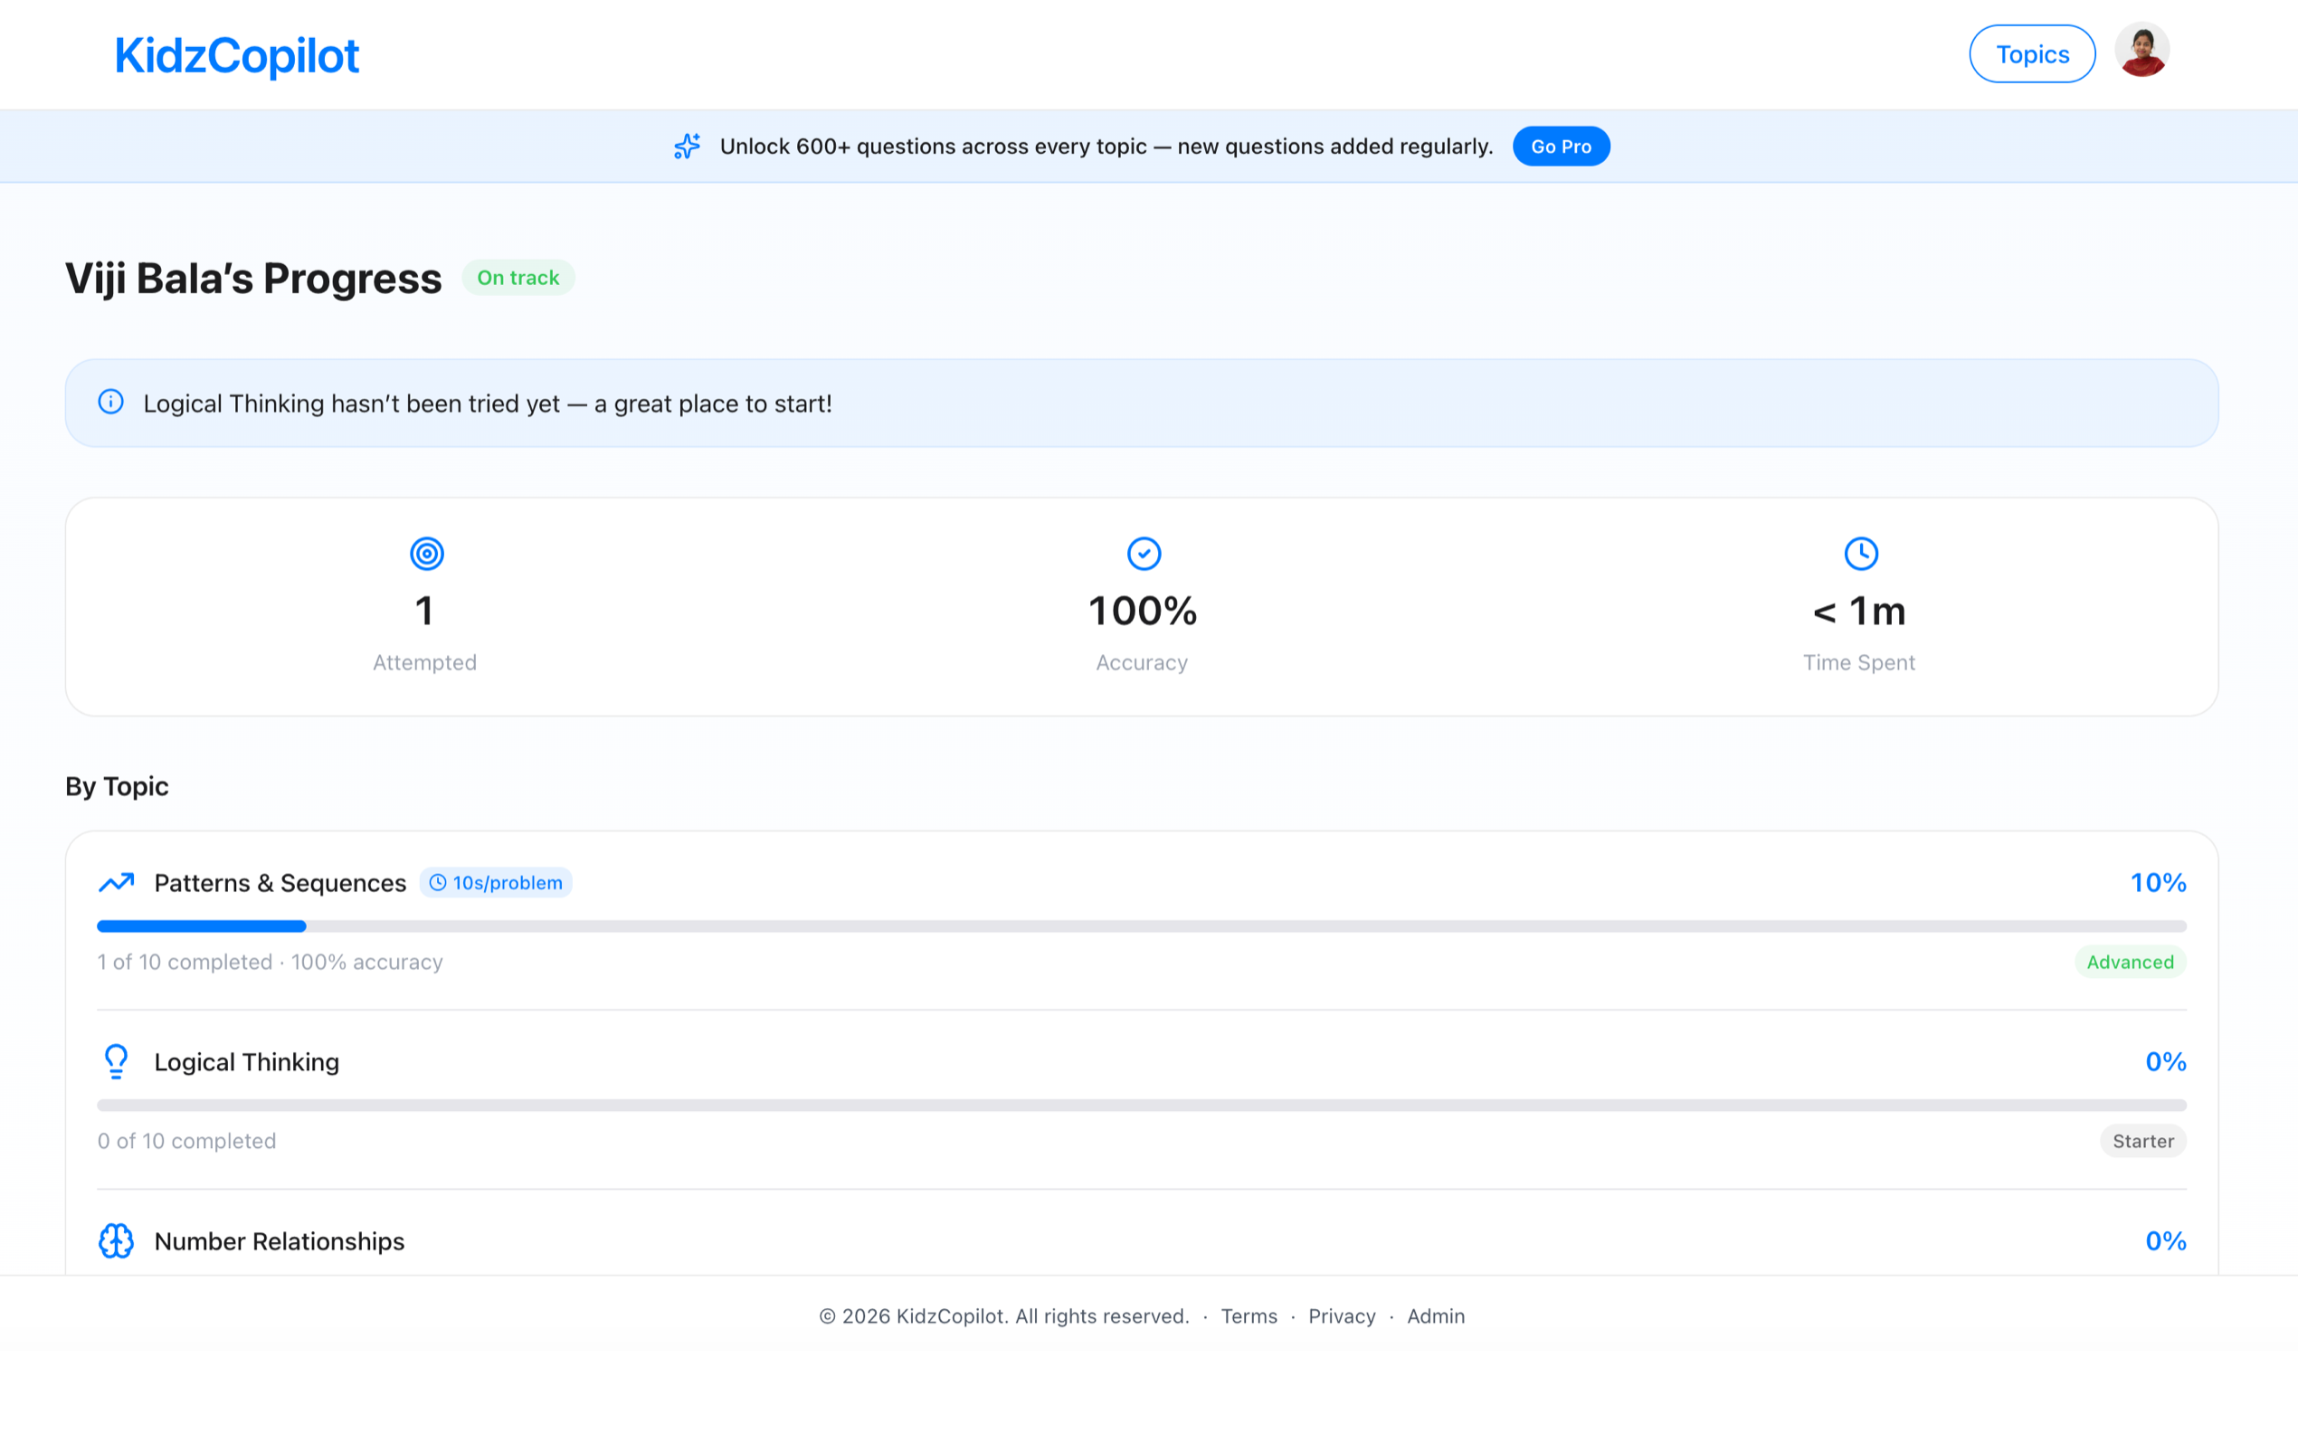Click the trending arrow icon for Patterns & Sequences
The image size is (2298, 1443).
coord(117,882)
